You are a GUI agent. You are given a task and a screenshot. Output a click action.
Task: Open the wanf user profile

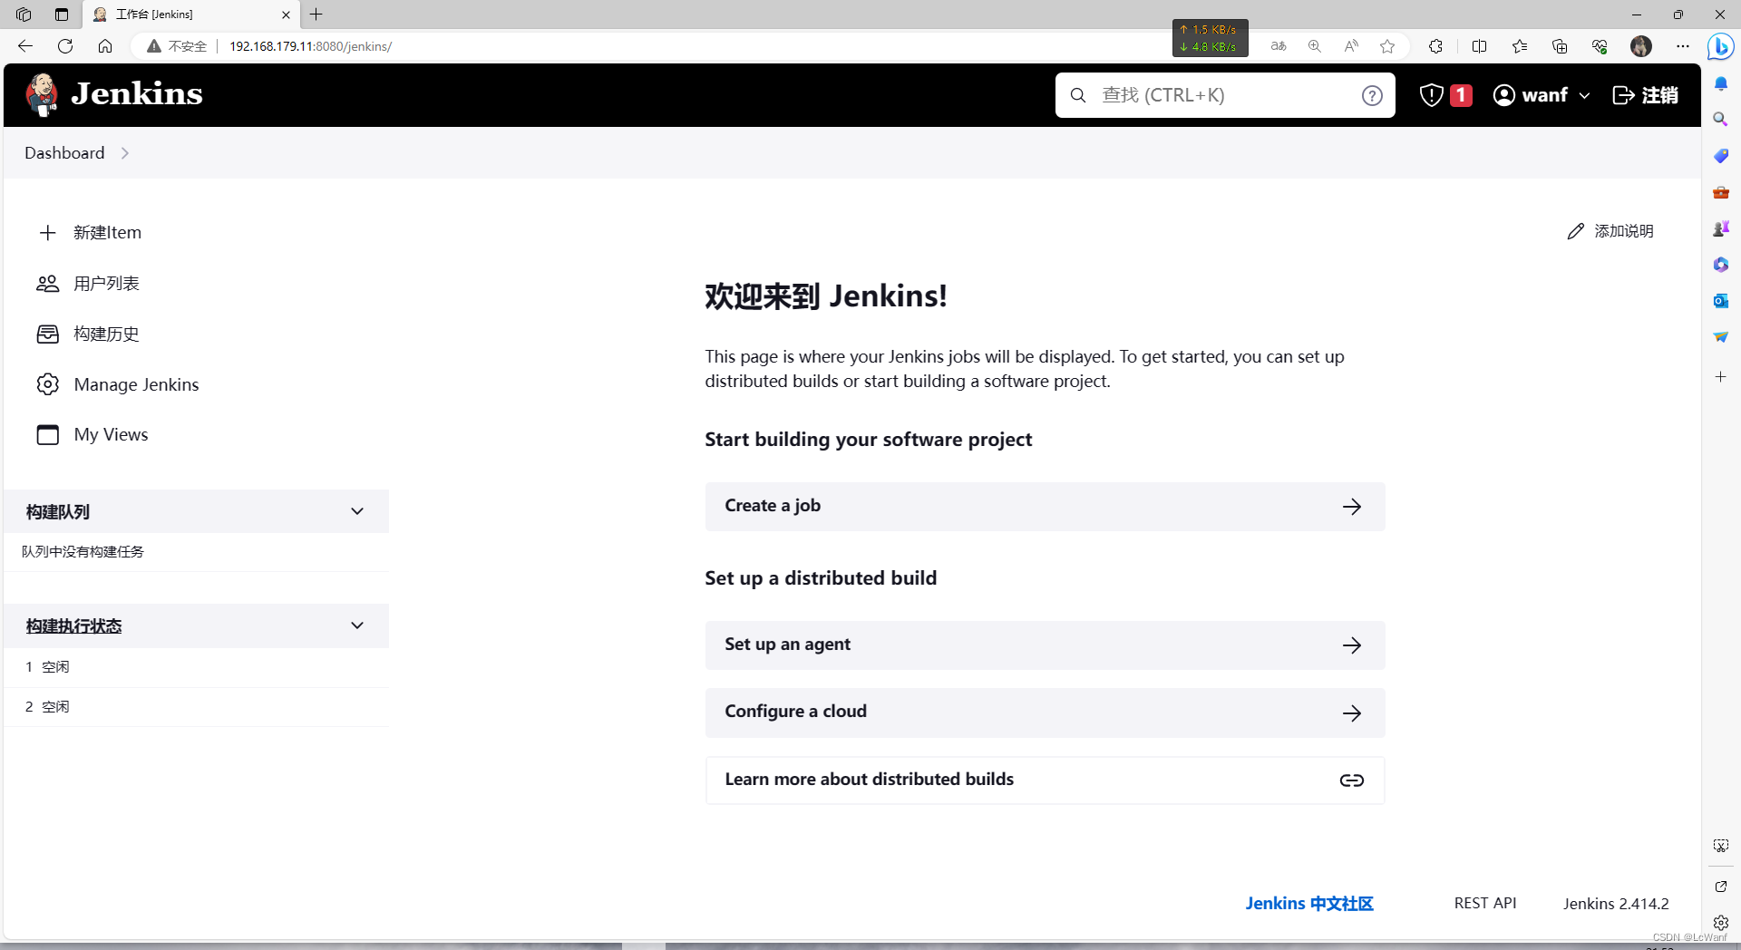point(1531,95)
